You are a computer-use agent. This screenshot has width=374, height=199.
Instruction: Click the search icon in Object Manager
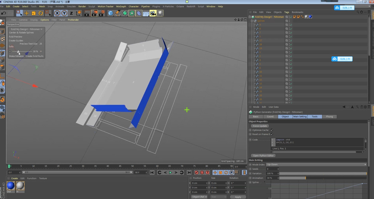pos(358,12)
